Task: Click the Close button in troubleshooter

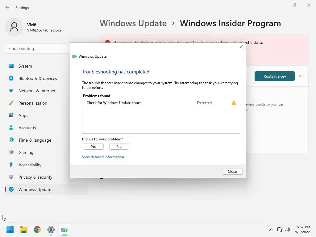Action: tap(232, 172)
